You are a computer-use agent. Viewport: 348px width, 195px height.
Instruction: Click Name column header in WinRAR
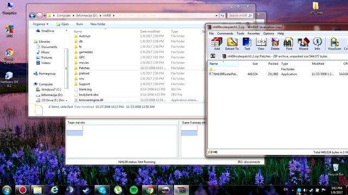223,64
